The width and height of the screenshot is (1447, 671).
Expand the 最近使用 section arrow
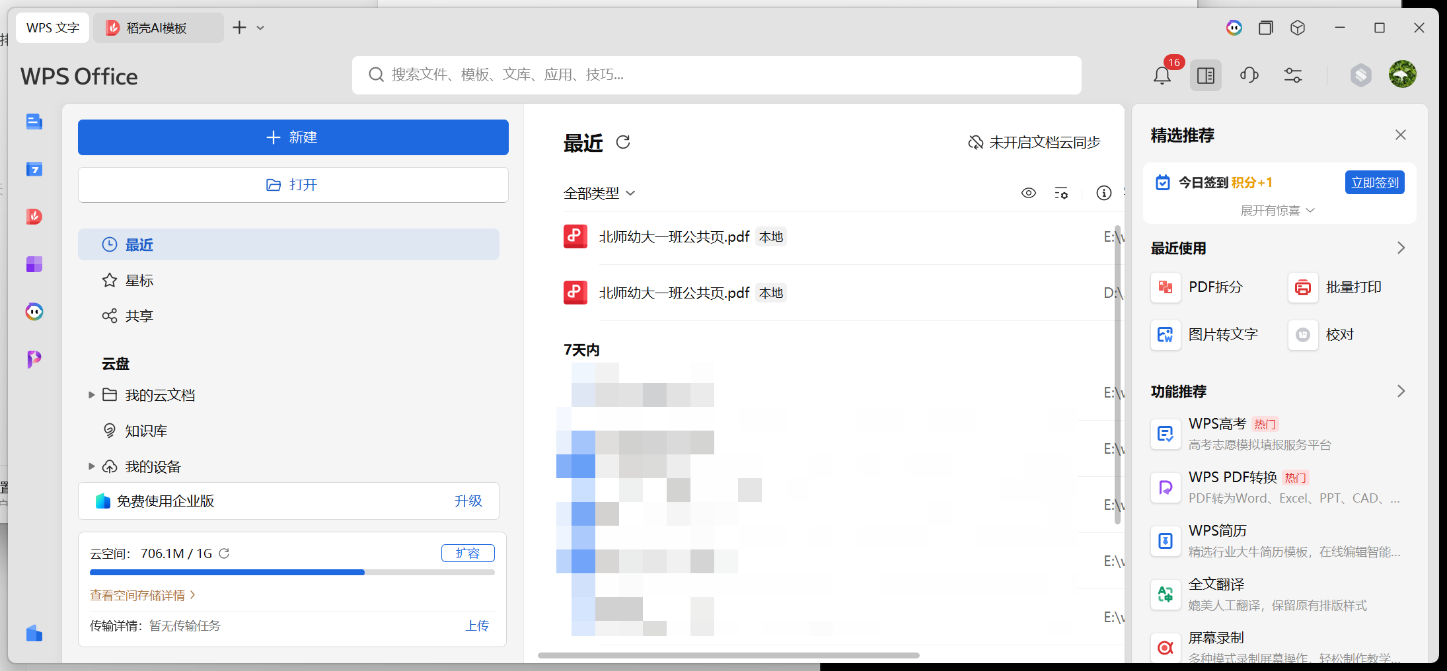1401,248
